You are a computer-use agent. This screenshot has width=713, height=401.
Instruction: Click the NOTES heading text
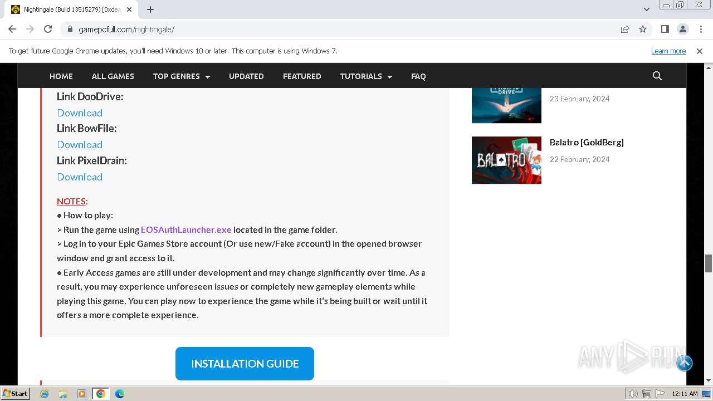(71, 201)
